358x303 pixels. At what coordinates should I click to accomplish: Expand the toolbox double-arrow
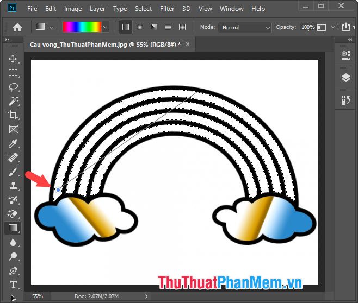(7, 40)
